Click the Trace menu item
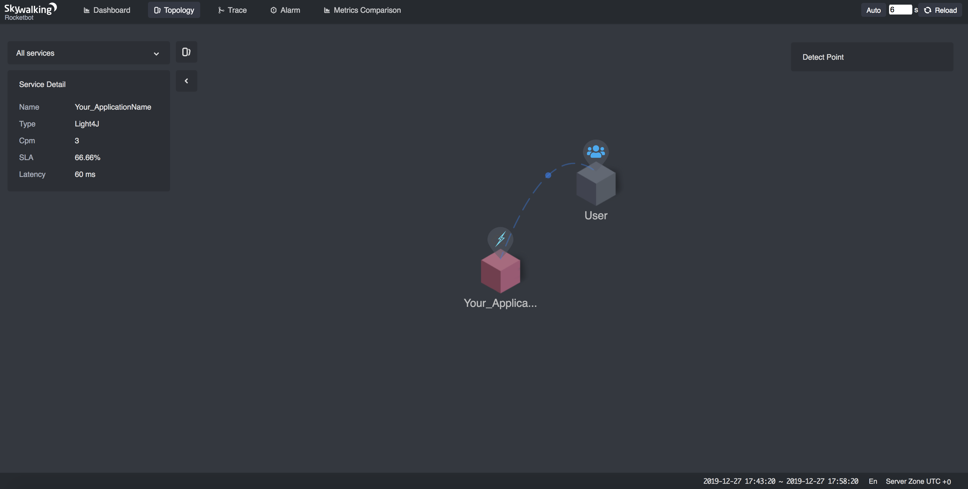The height and width of the screenshot is (489, 968). tap(237, 9)
